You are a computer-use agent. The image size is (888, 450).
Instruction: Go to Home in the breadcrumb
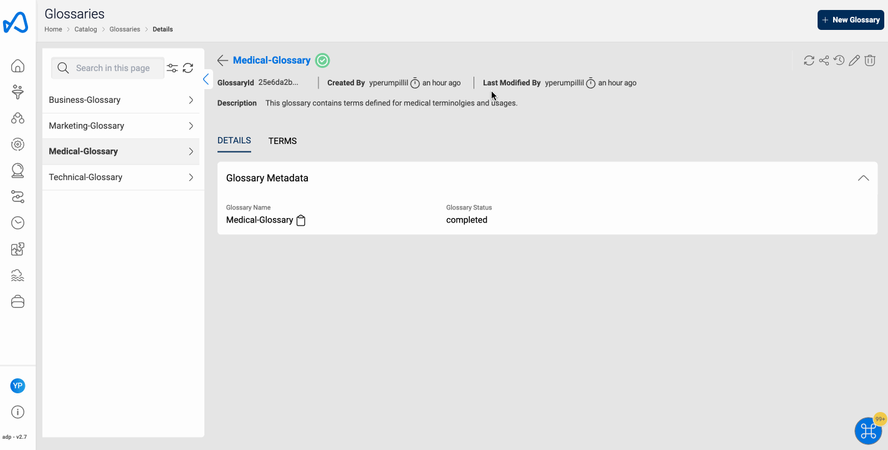coord(53,29)
